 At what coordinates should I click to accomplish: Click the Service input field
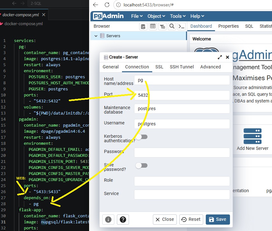tap(182, 194)
